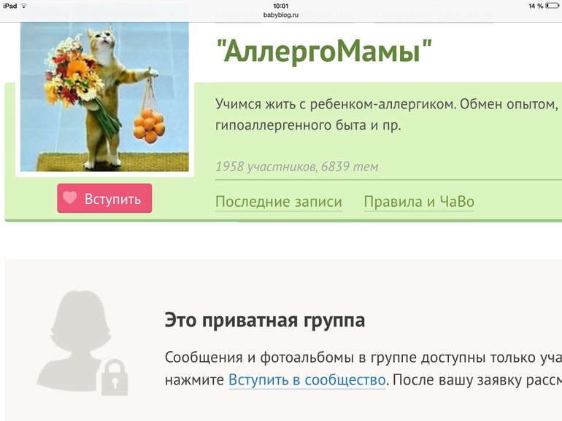Click the group description about ребенком-аллергиком

click(x=387, y=115)
